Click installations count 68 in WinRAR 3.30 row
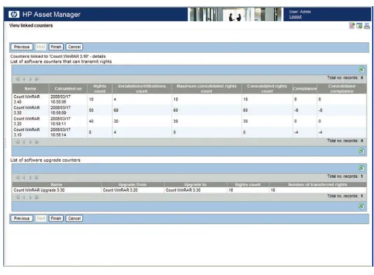 (x=116, y=111)
